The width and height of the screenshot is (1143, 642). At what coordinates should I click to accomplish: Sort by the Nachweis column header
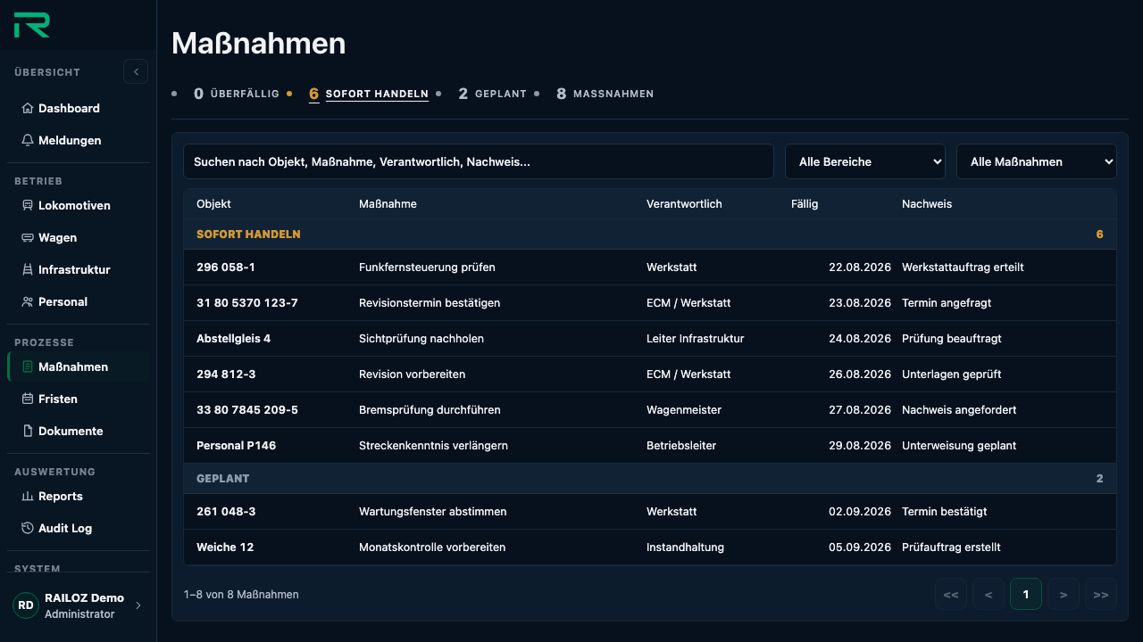click(927, 204)
